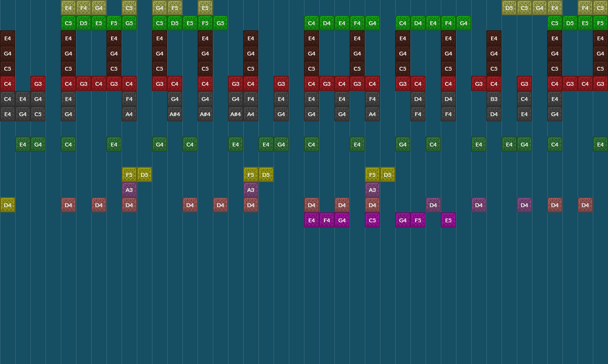608x364 pixels.
Task: Click the first gray A4 note block
Action: click(129, 114)
